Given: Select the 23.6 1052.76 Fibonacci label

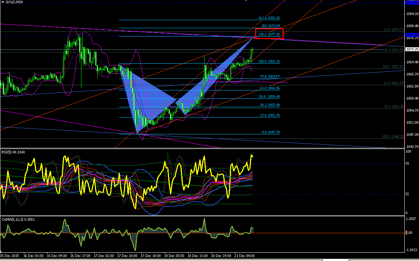Looking at the screenshot, I should click(x=270, y=115).
